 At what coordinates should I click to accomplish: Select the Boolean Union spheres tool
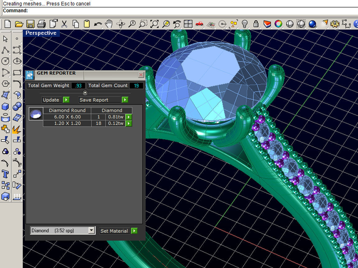(17, 106)
